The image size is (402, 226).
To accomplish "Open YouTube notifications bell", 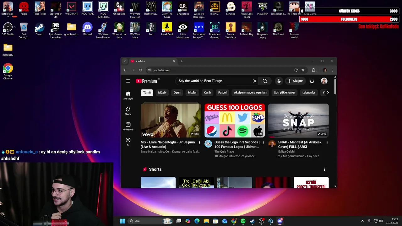I will (x=312, y=81).
